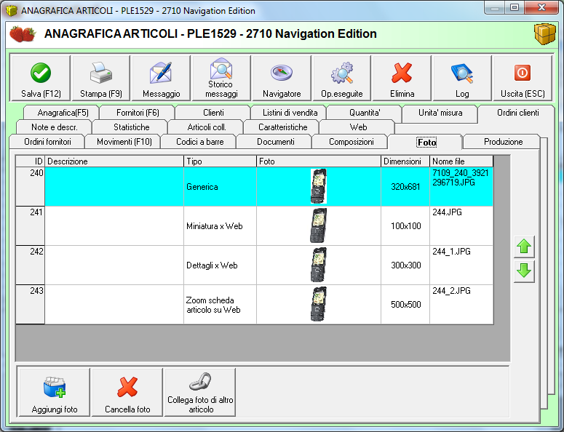Click photo thumbnail in row 241
The height and width of the screenshot is (432, 564).
(319, 226)
